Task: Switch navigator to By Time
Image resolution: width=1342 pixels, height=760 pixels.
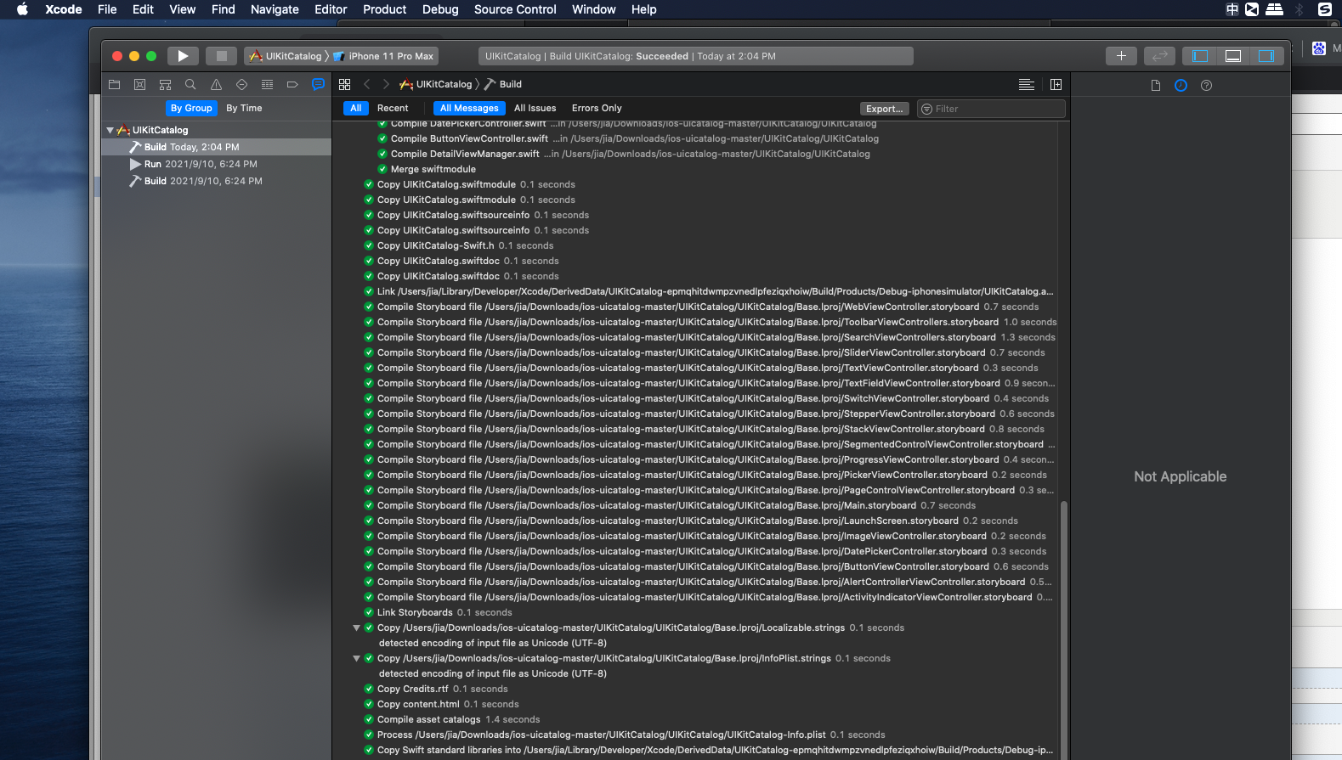Action: pyautogui.click(x=244, y=108)
